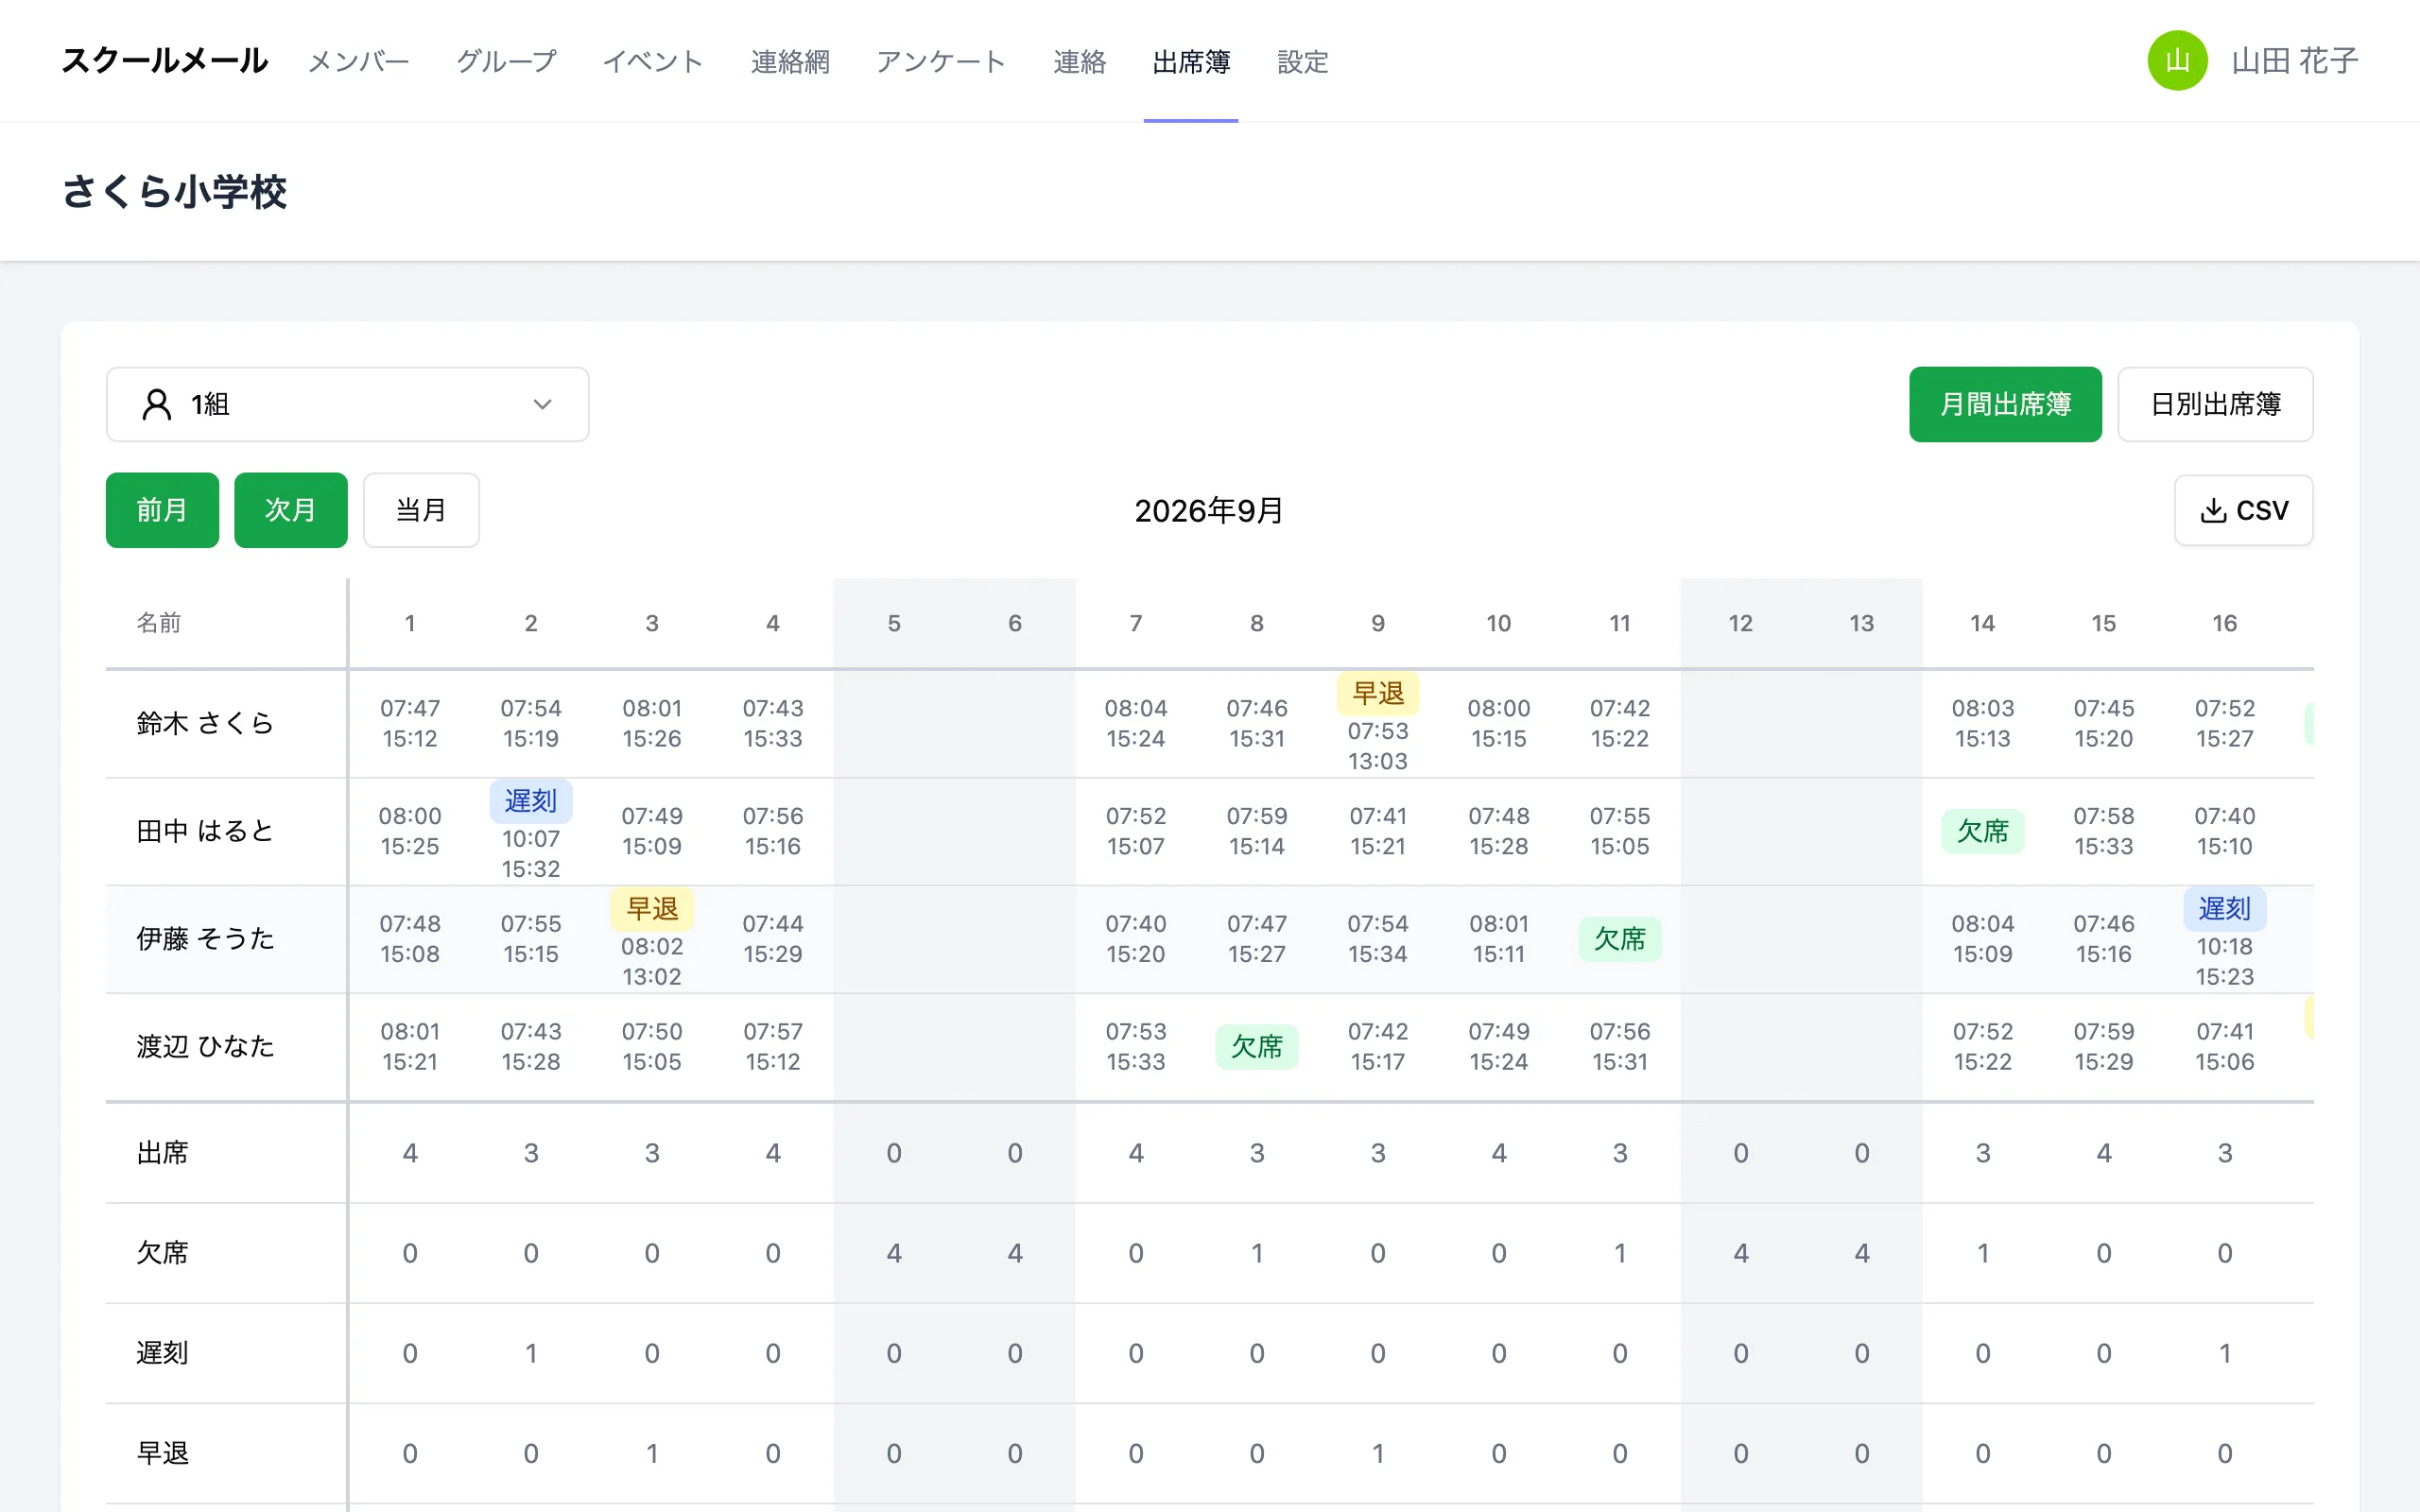2420x1512 pixels.
Task: Click 渡辺 ひなた's day 15 cell 07:59
Action: [x=2104, y=1031]
